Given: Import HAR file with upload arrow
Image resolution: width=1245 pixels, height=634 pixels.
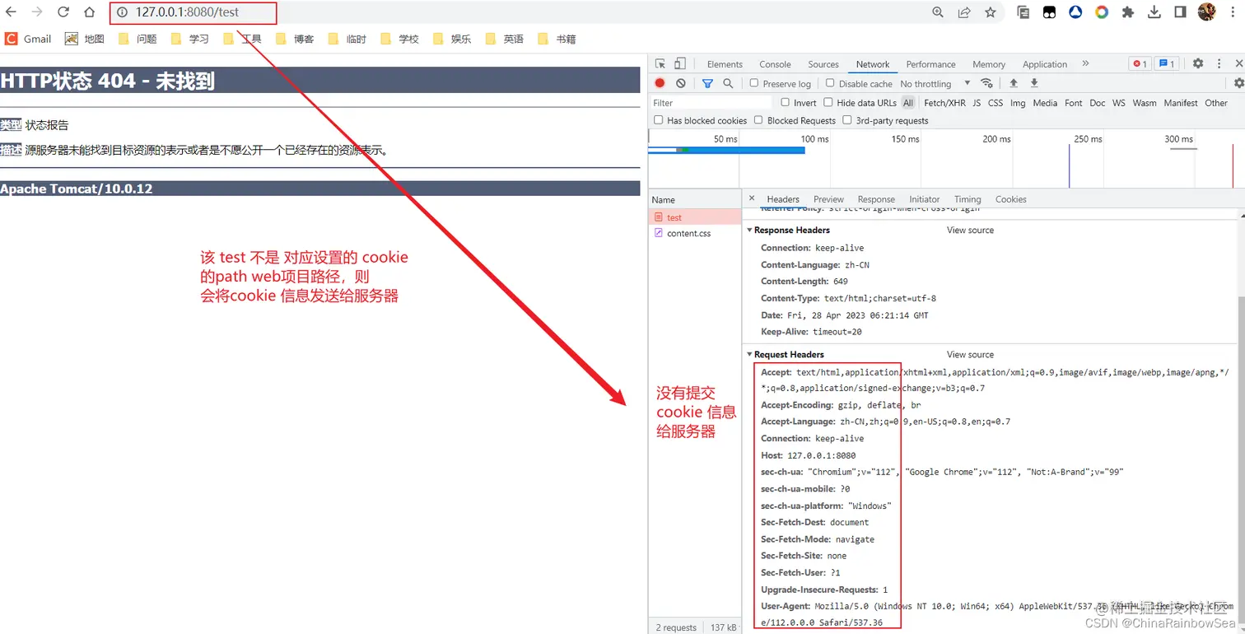Looking at the screenshot, I should (x=1014, y=83).
